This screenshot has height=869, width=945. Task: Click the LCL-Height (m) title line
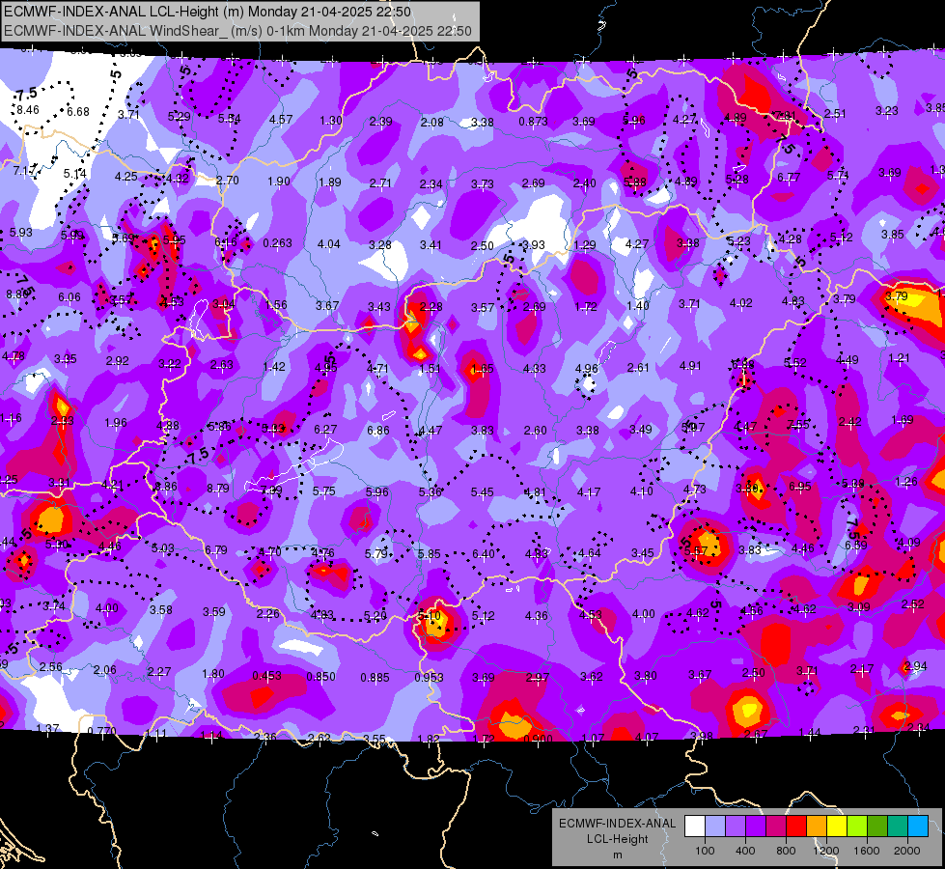click(x=208, y=12)
